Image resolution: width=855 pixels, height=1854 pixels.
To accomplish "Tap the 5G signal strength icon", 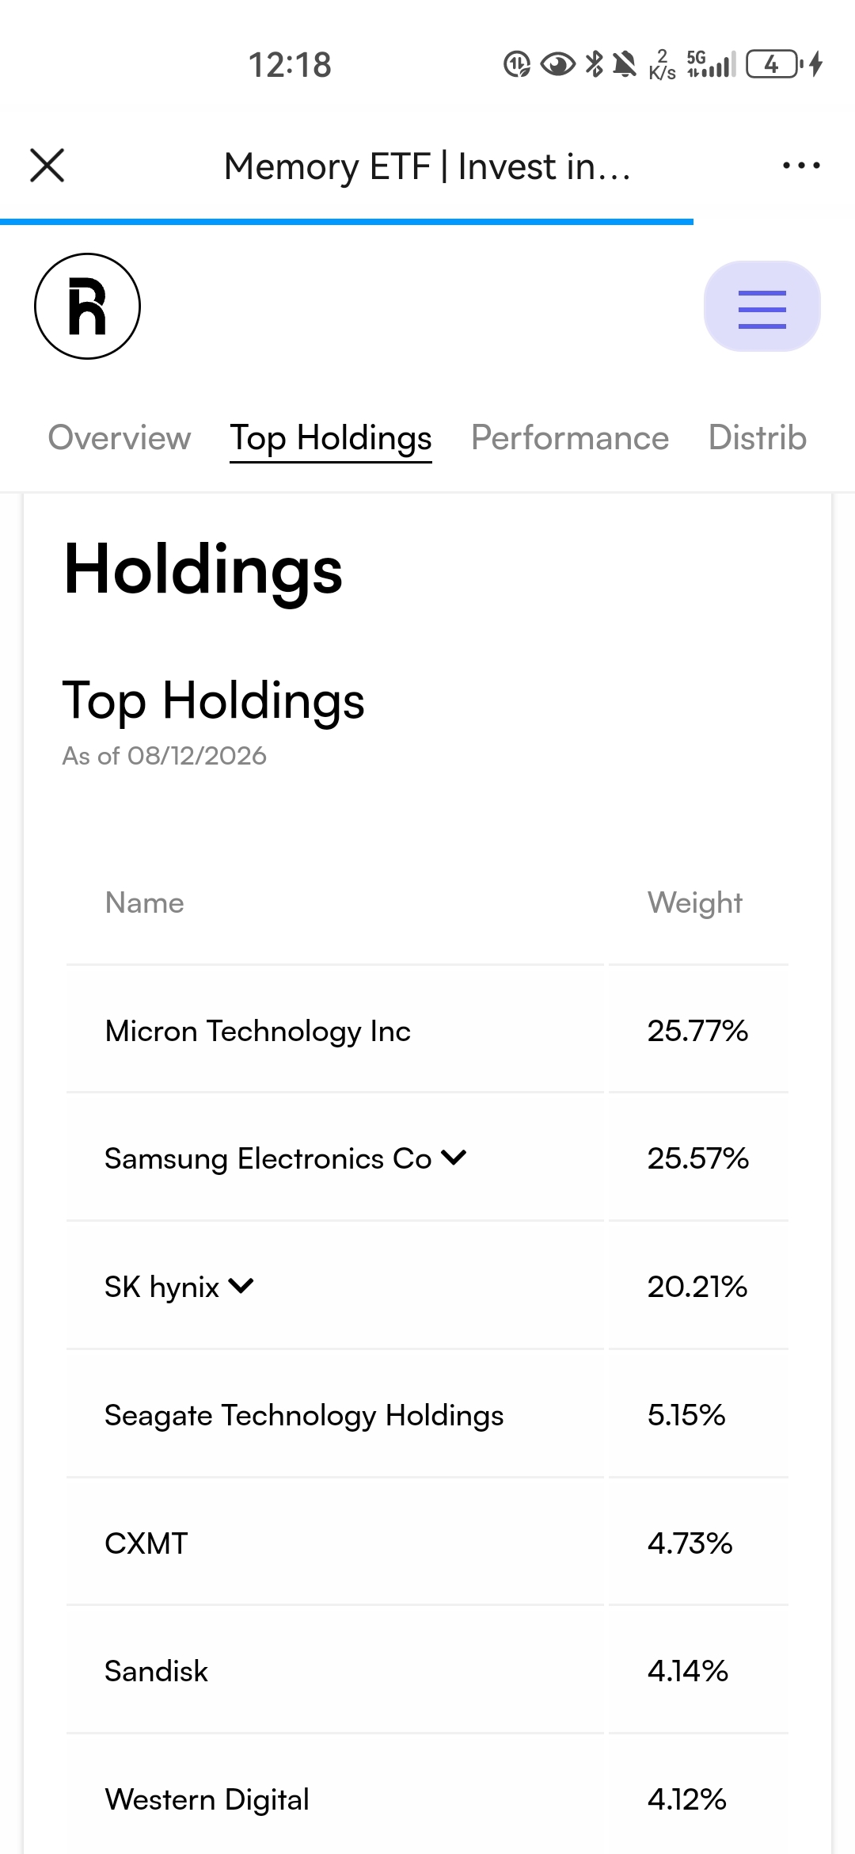I will pyautogui.click(x=712, y=64).
